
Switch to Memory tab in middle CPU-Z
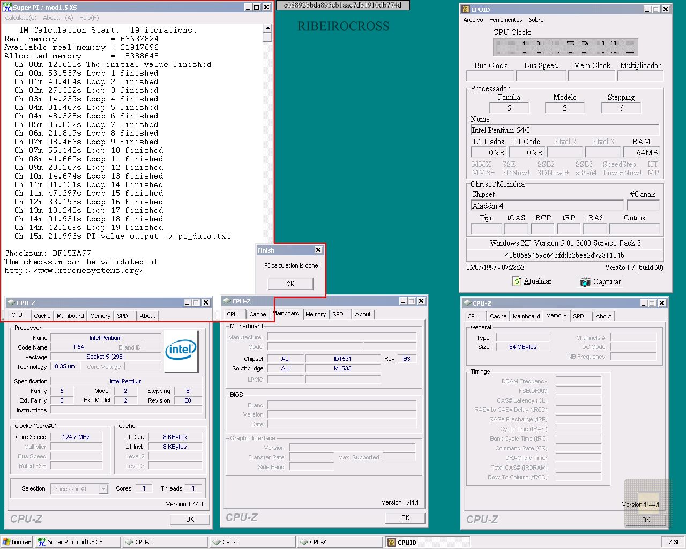pyautogui.click(x=316, y=314)
